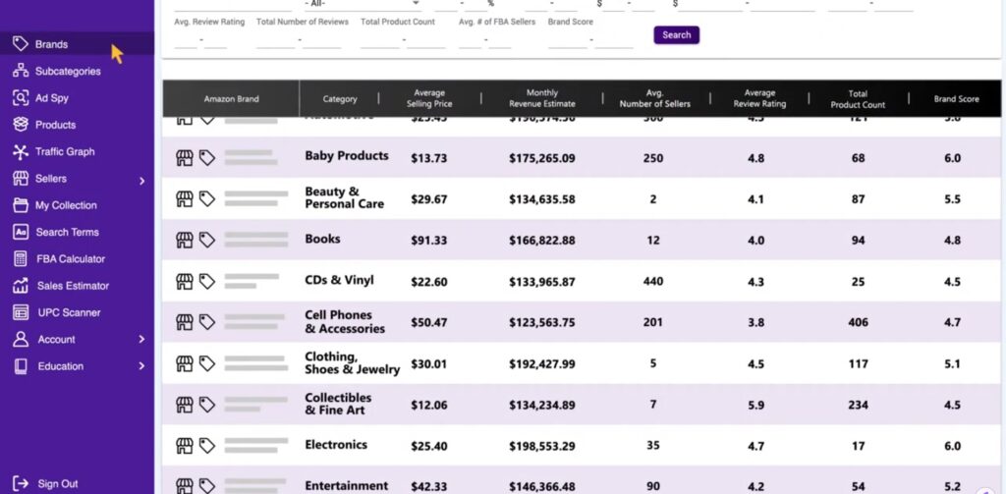1006x494 pixels.
Task: Open UPC Scanner page
Action: pos(70,313)
